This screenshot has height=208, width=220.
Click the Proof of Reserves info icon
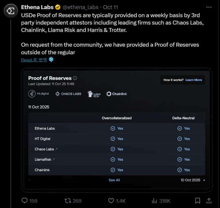[x=75, y=78]
